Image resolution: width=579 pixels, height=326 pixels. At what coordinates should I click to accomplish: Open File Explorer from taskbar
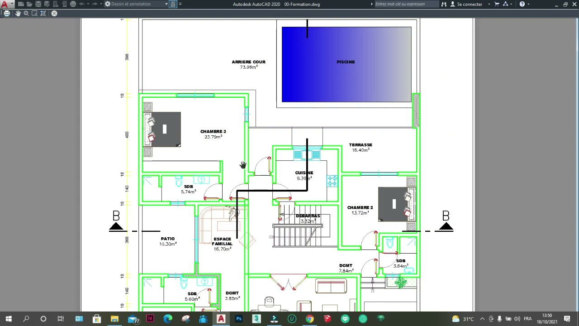(x=114, y=319)
